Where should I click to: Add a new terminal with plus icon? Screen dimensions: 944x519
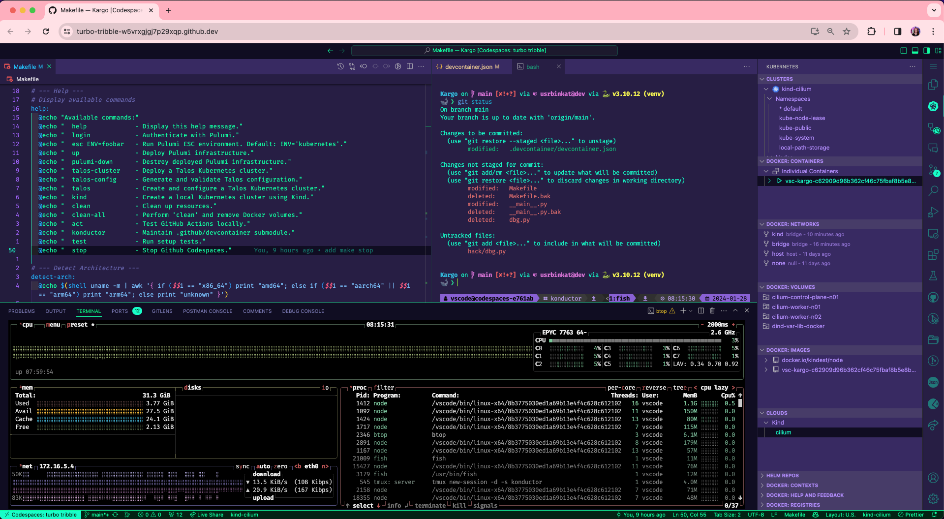[683, 311]
